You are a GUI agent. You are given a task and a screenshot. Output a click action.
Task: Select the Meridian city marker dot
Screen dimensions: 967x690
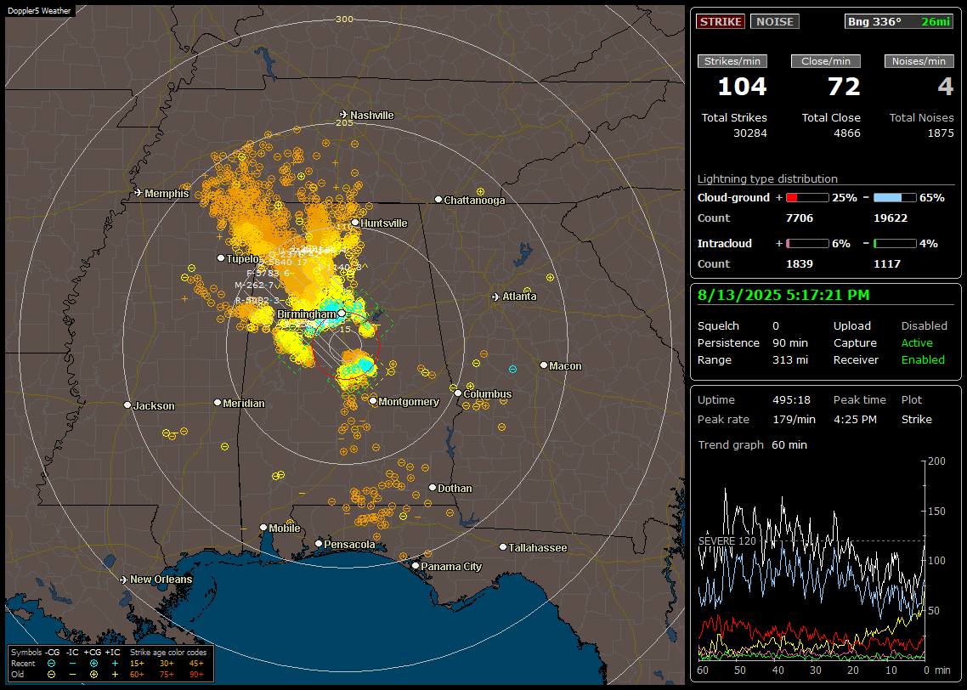point(217,403)
